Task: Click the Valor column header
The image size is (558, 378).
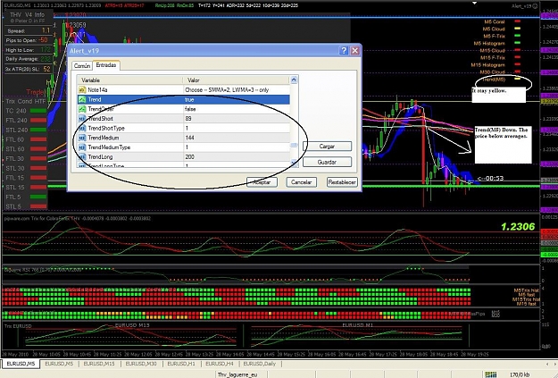Action: tap(237, 80)
